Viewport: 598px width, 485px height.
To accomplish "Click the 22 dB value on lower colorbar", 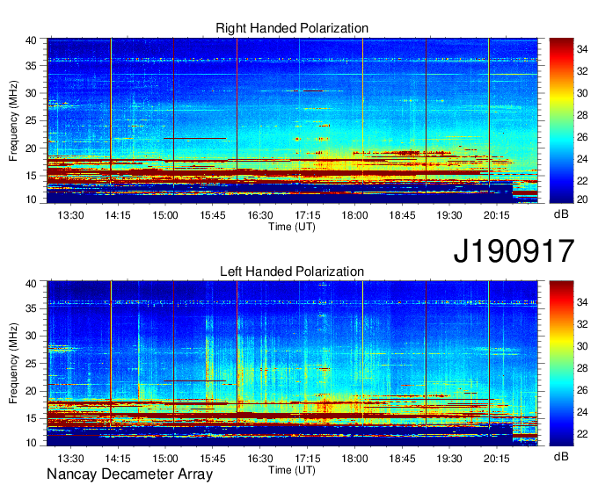I will 582,434.
